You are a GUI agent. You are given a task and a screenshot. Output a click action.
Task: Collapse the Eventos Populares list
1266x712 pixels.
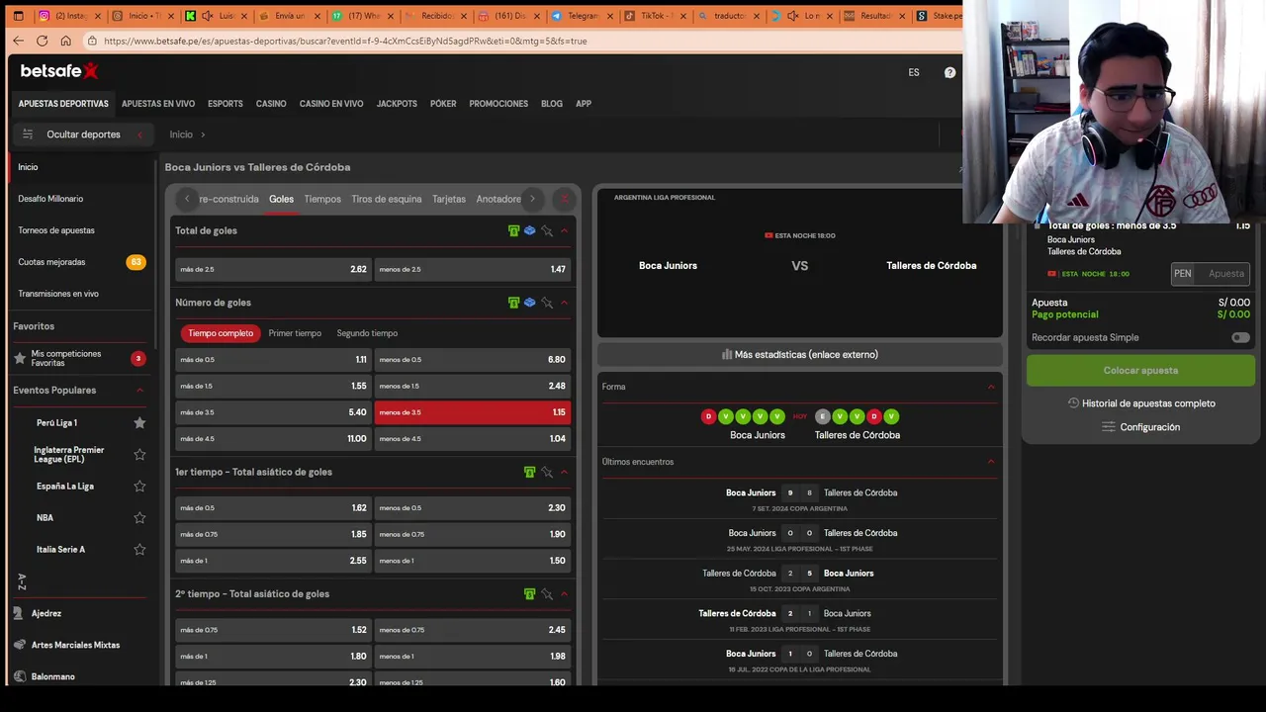click(x=139, y=391)
